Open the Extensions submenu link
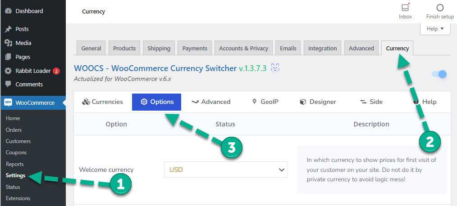This screenshot has width=457, height=206. (x=18, y=198)
